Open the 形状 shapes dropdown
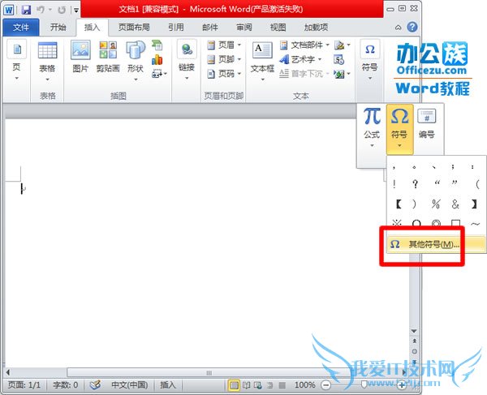Viewport: 487px width, 395px height. tap(136, 61)
